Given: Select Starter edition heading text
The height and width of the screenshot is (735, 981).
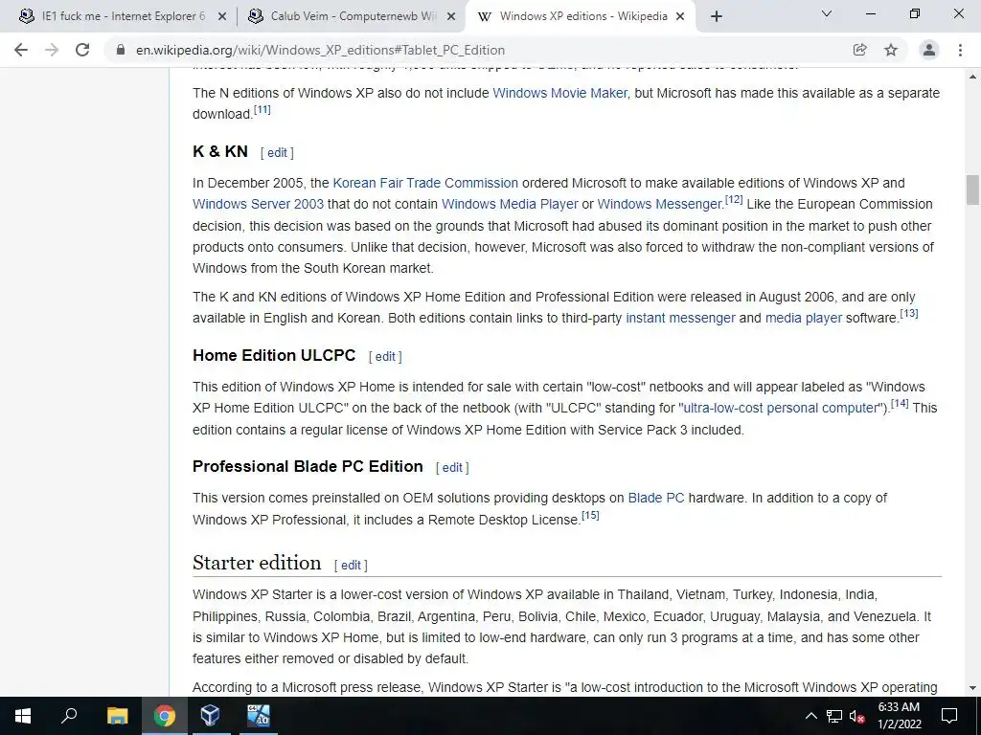Looking at the screenshot, I should (x=257, y=563).
